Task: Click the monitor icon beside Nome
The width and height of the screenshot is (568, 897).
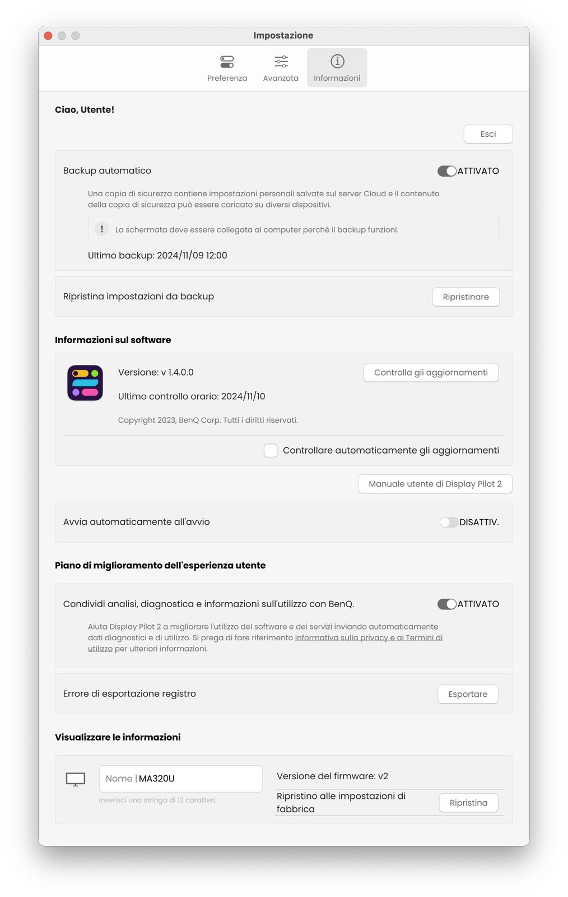Action: point(76,779)
